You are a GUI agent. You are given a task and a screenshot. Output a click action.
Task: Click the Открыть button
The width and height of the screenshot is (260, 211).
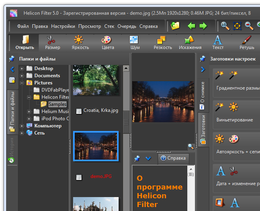25,43
